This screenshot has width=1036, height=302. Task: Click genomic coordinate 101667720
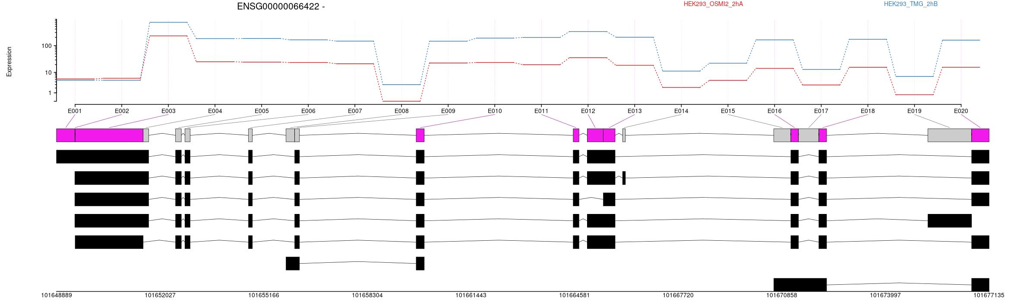point(678,296)
